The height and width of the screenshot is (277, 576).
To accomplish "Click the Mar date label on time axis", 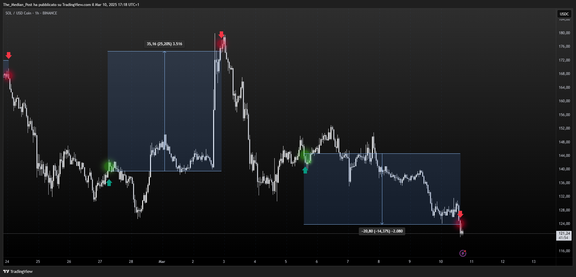I will tap(162, 262).
